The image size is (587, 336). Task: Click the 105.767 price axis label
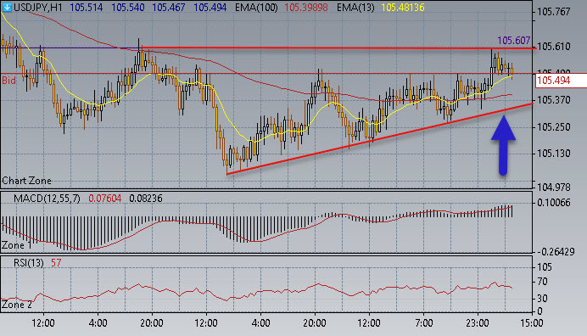click(x=553, y=12)
